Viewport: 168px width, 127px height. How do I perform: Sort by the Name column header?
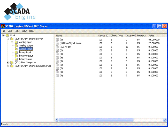pyautogui.click(x=76, y=36)
